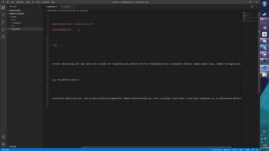
Task: Click the UTF-8 encoding indicator
Action: click(x=235, y=150)
